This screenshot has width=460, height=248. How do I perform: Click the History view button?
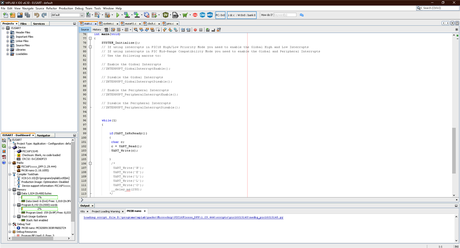(x=97, y=30)
